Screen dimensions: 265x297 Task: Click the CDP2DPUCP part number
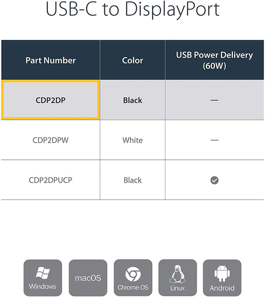(51, 180)
